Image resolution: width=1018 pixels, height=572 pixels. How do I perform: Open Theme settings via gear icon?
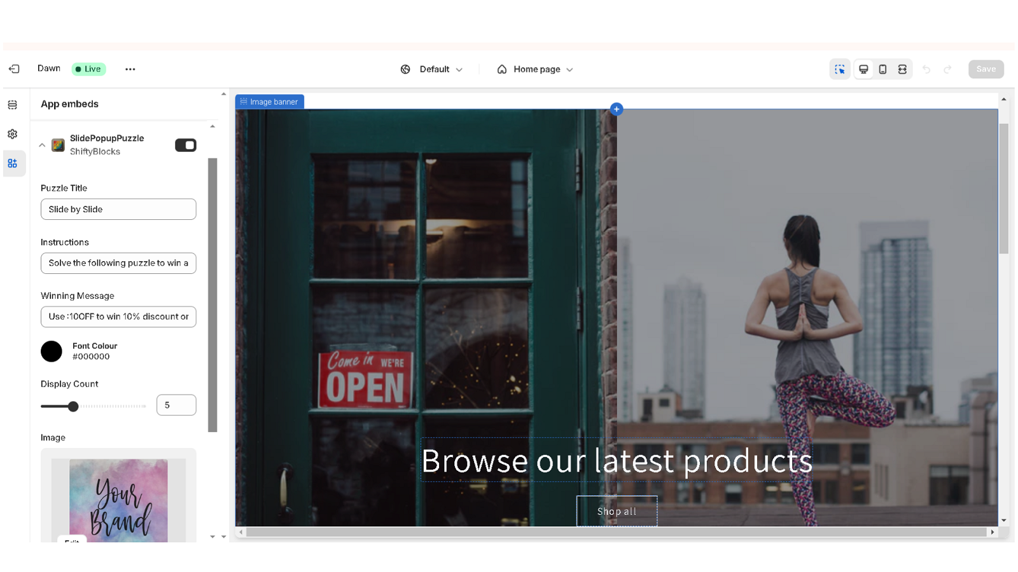coord(13,133)
